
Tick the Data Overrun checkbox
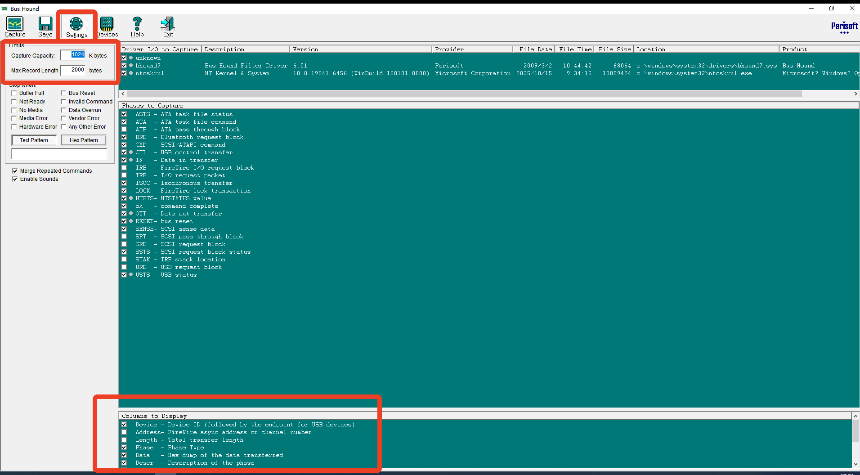pyautogui.click(x=63, y=110)
